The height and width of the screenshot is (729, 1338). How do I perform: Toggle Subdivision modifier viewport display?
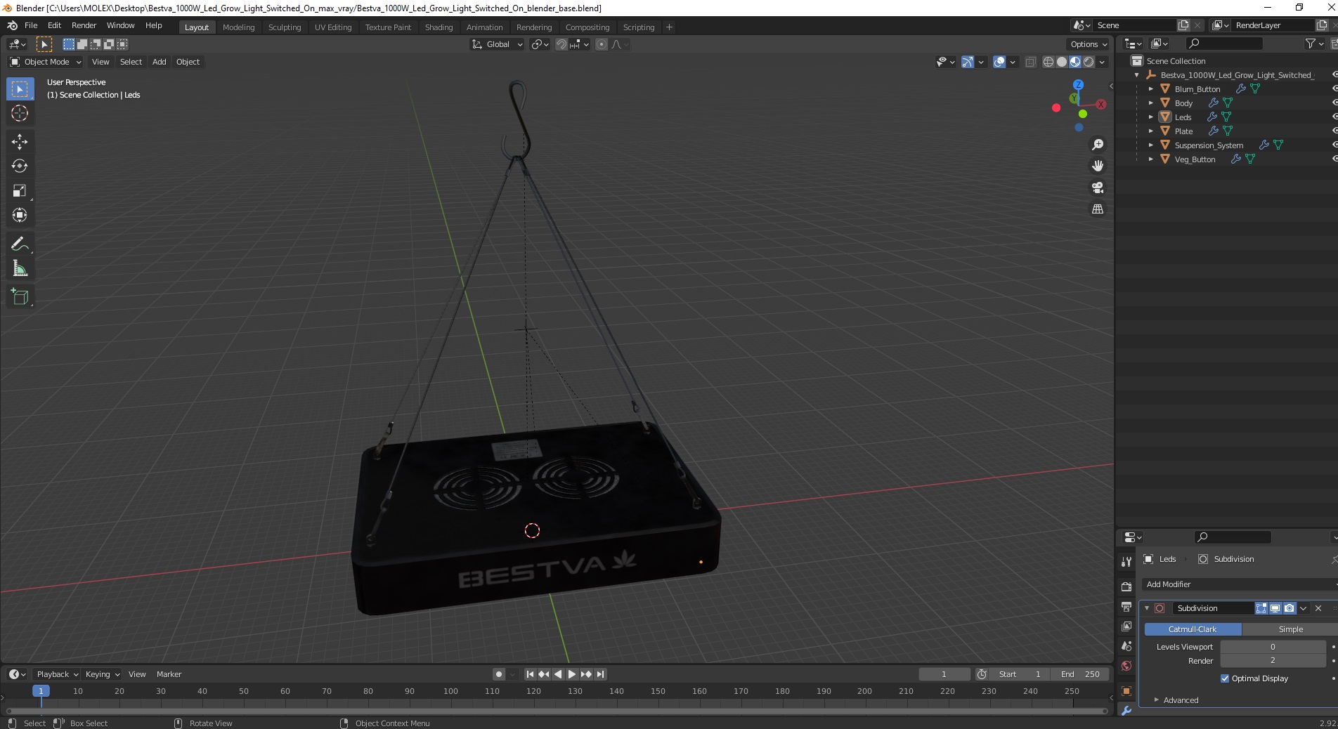point(1275,608)
